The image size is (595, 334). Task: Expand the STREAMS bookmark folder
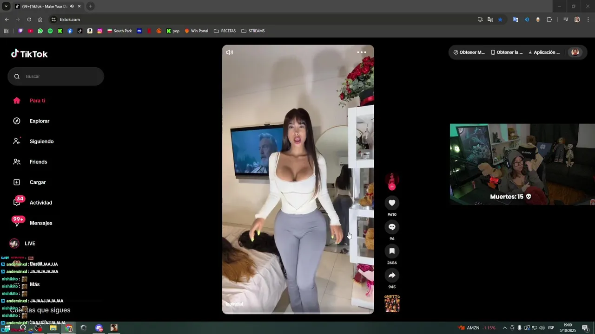[x=253, y=31]
